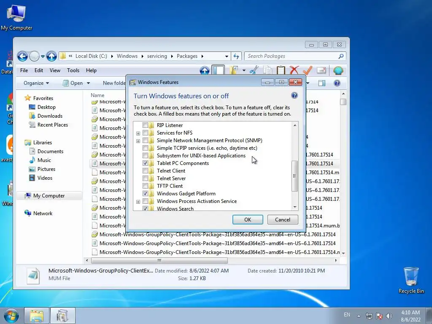This screenshot has height=324, width=432.
Task: Paste with the clipboard icon
Action: [281, 70]
